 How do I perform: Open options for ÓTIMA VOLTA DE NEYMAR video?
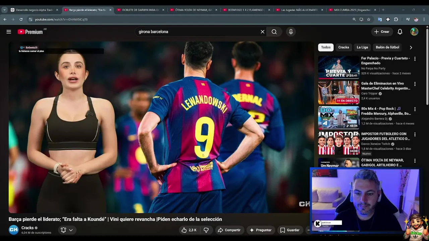point(415,161)
